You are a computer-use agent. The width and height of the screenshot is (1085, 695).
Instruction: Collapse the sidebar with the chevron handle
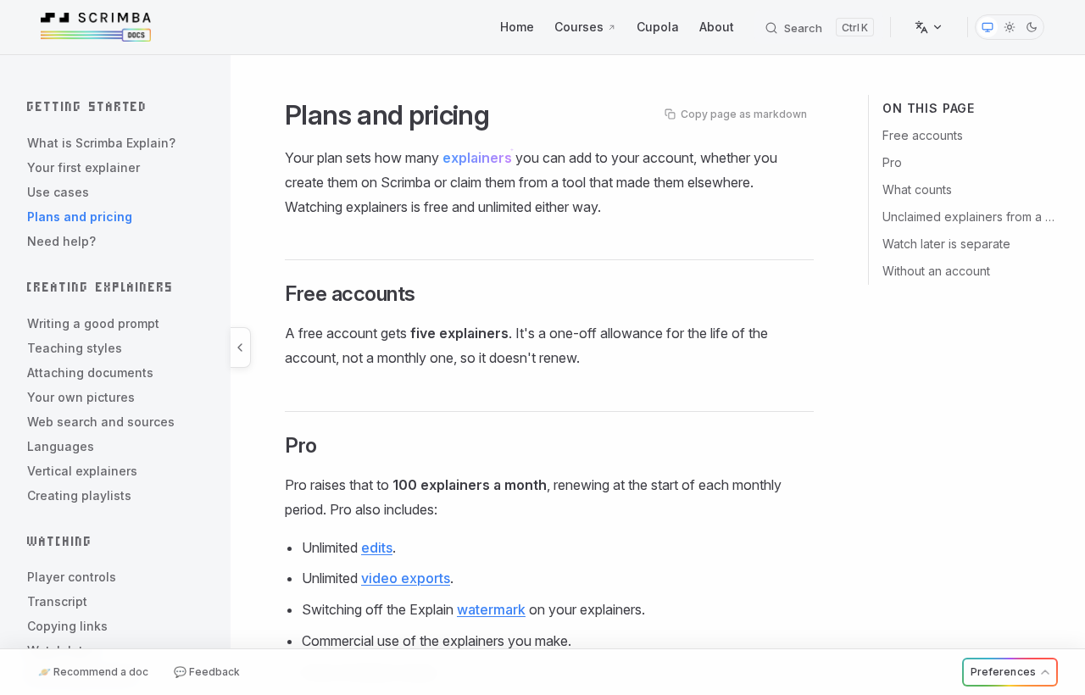(x=240, y=347)
